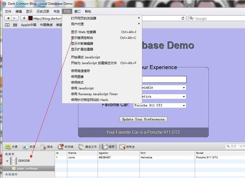This screenshot has width=245, height=178.
Task: Choose 开始为 JavaScript 创建描述文件
Action: (x=102, y=63)
